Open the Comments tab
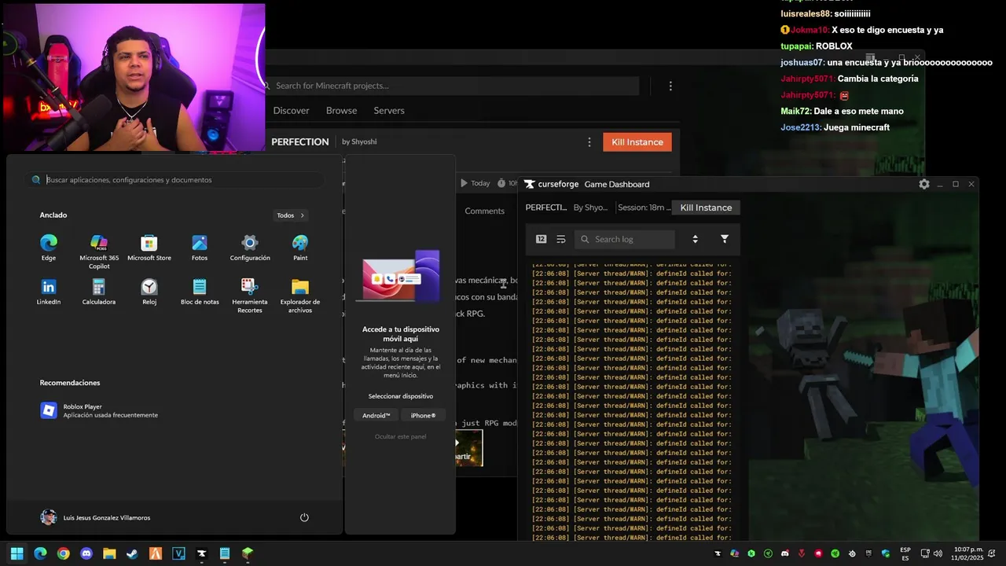Screen dimensions: 1006x566 (x=484, y=211)
